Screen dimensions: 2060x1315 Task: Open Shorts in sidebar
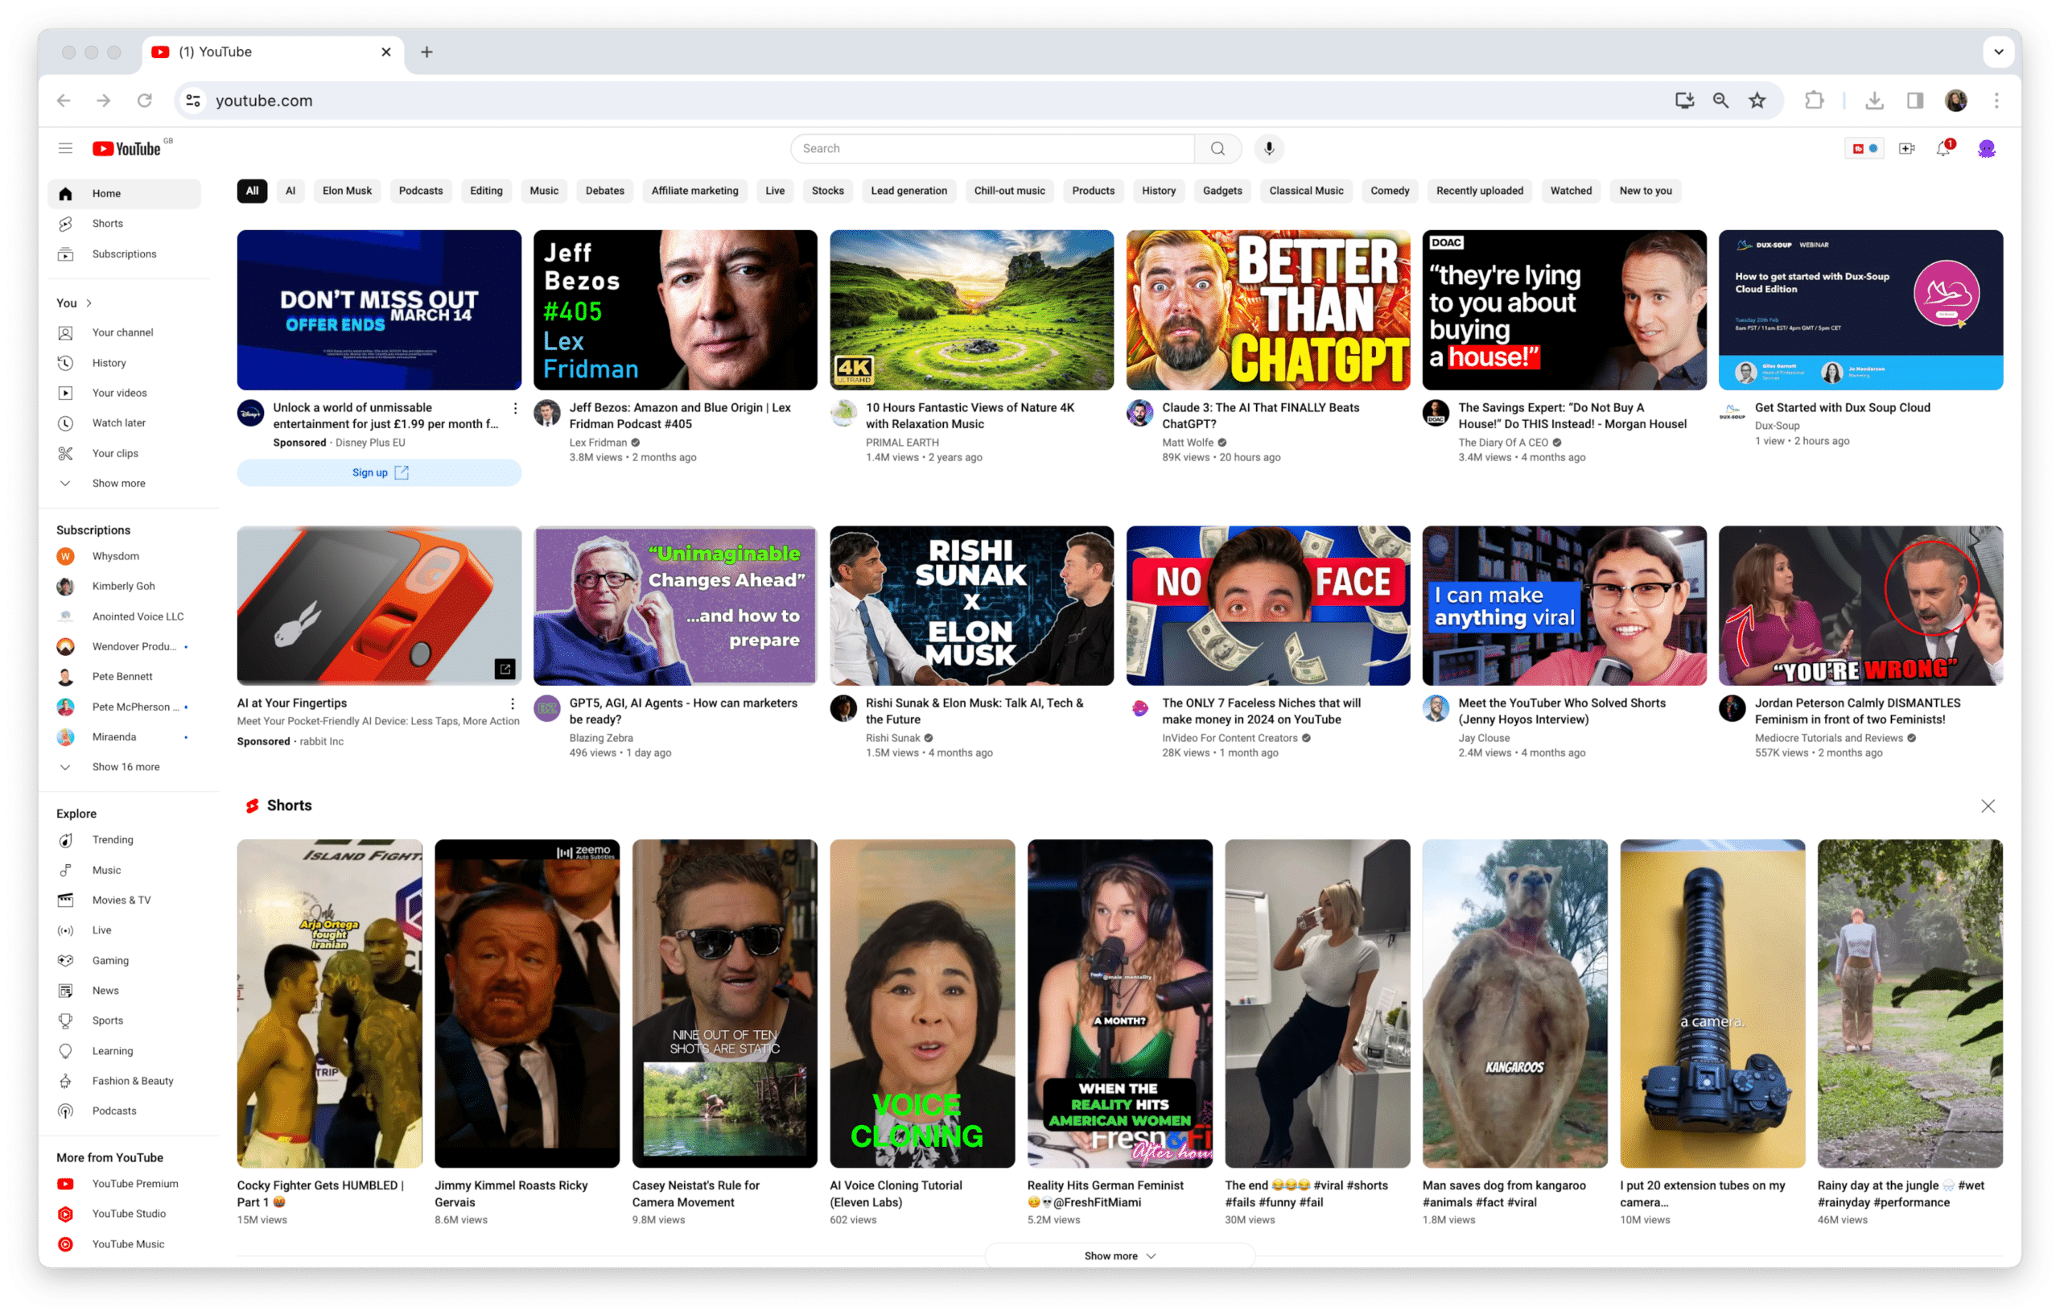pos(124,223)
